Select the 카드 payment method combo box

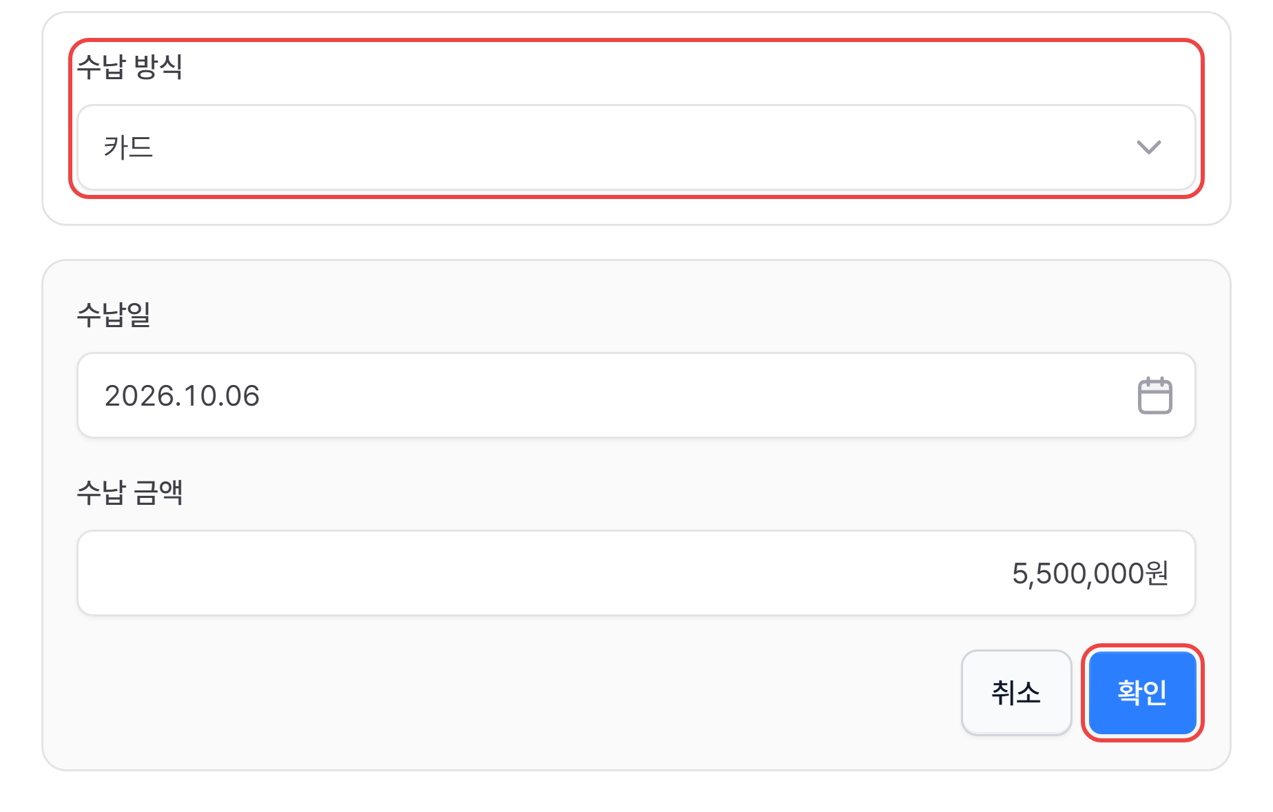(x=636, y=147)
